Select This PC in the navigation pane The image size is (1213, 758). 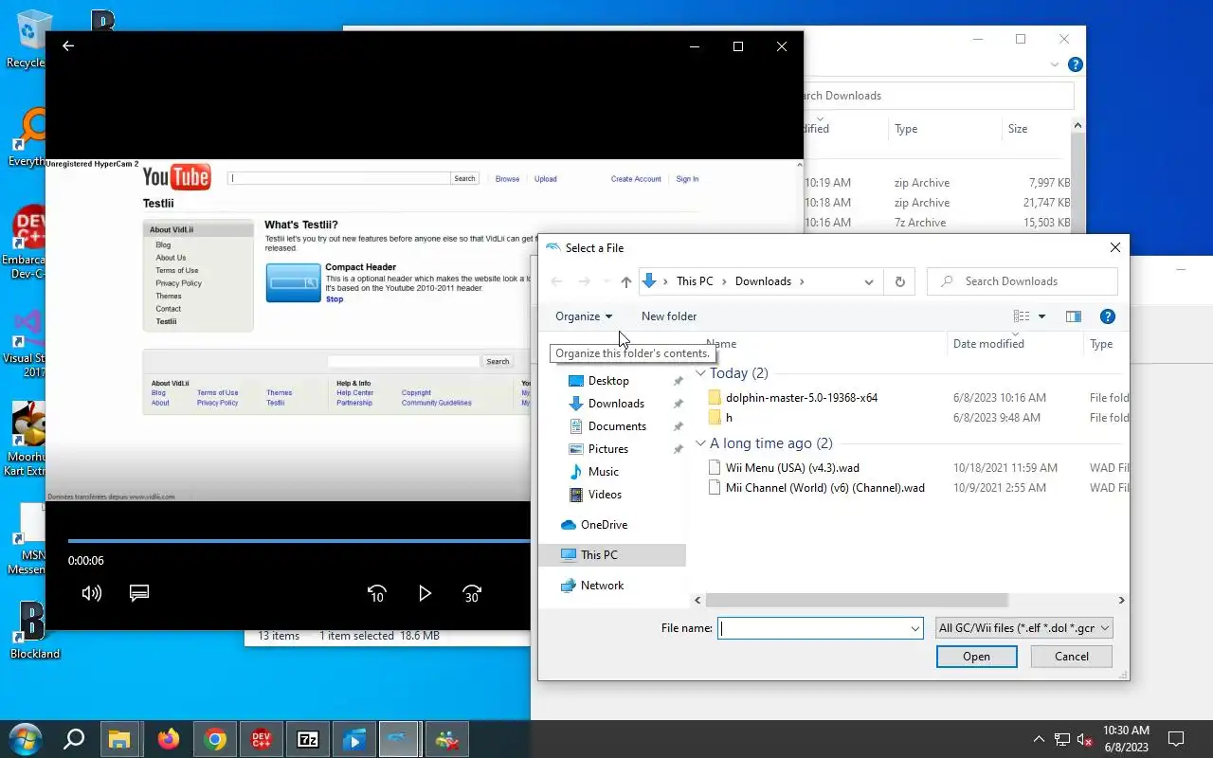pyautogui.click(x=613, y=555)
